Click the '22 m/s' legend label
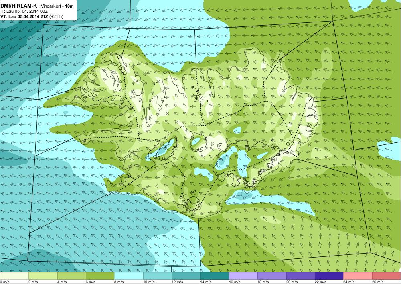 [x=321, y=282]
